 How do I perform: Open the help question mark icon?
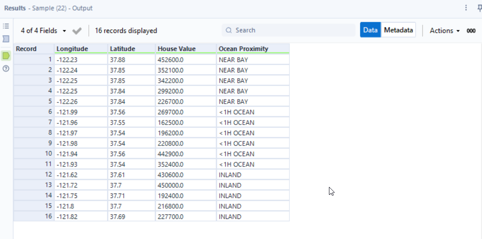pos(6,69)
